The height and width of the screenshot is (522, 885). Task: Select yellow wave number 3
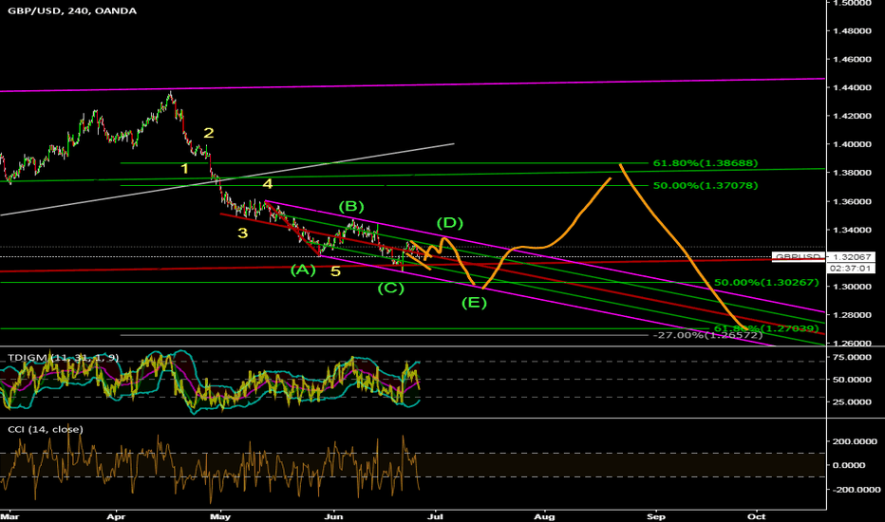pos(243,233)
